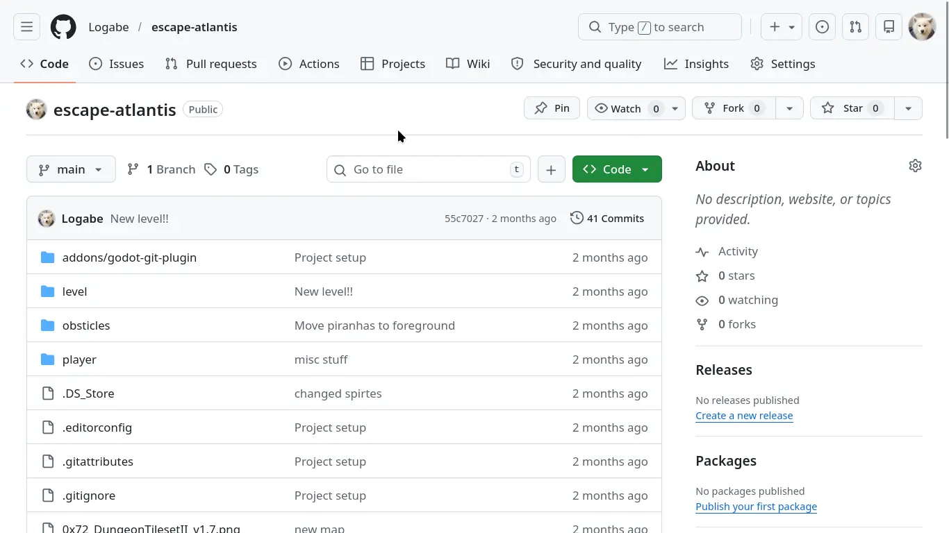View the 1 Branch list
The height and width of the screenshot is (533, 949).
pos(161,169)
